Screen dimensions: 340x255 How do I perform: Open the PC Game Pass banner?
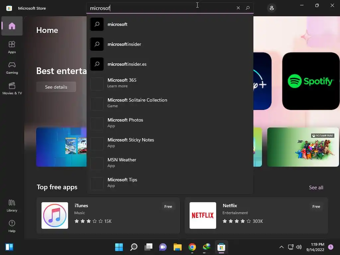[303, 147]
